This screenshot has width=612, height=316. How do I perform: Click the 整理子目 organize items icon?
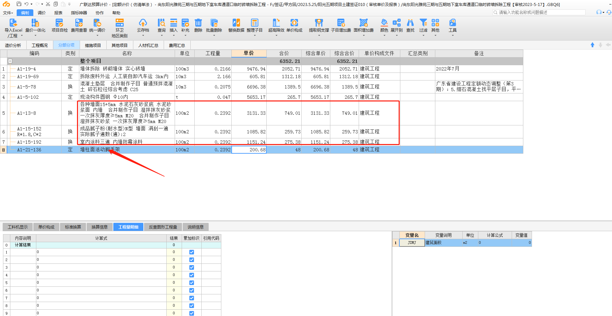coord(255,23)
